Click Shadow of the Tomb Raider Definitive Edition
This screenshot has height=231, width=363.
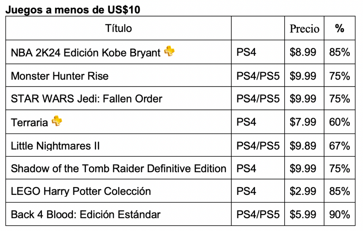(118, 168)
